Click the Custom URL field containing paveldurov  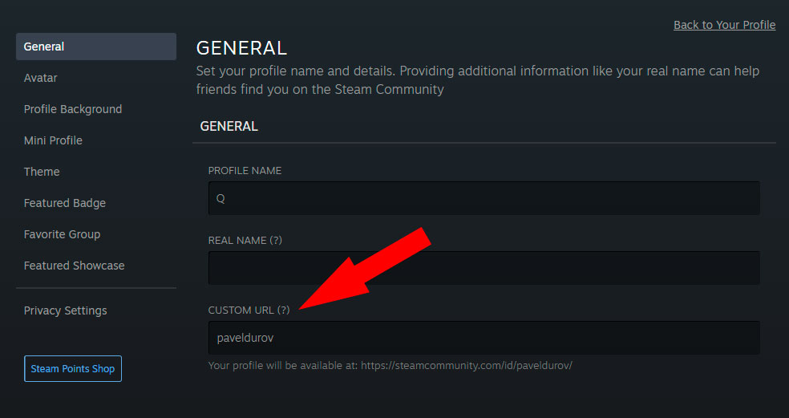coord(484,338)
